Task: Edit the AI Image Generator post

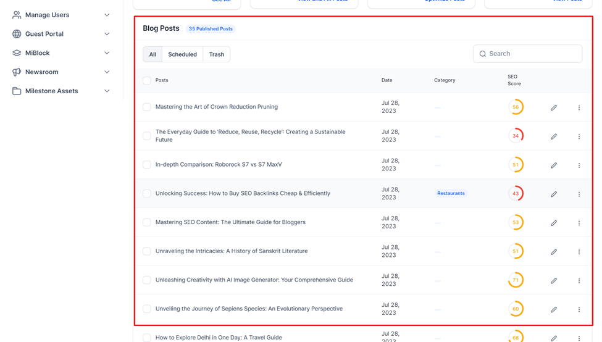Action: pos(554,281)
